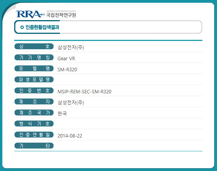217x171 pixels.
Task: Click the circle bullet beside 인증현황검색결과
Action: [22, 27]
